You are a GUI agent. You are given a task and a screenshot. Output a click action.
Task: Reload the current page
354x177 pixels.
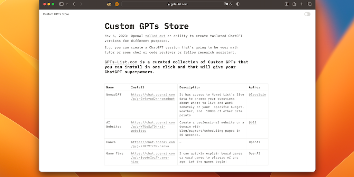coord(231,4)
